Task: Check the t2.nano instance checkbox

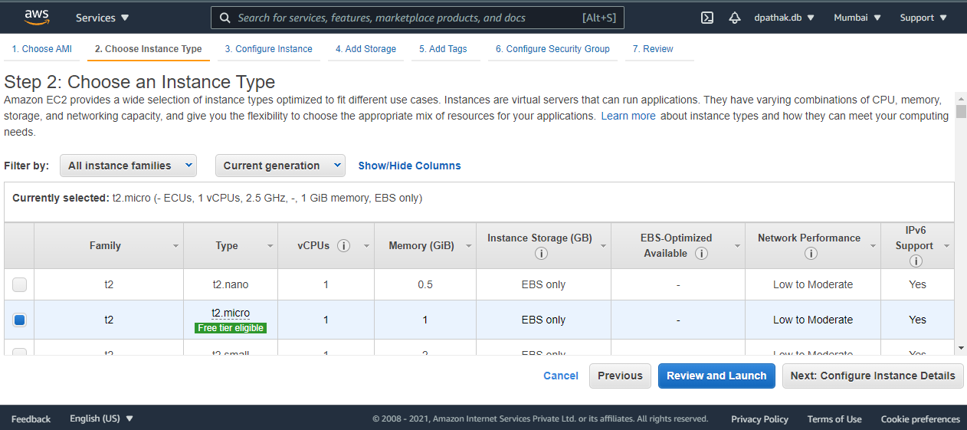Action: 20,285
